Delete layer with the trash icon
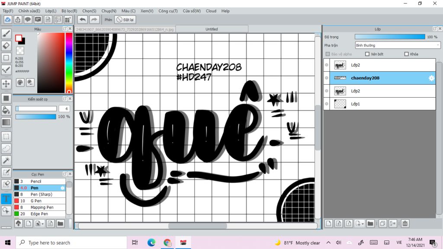This screenshot has height=249, width=443. pyautogui.click(x=405, y=223)
